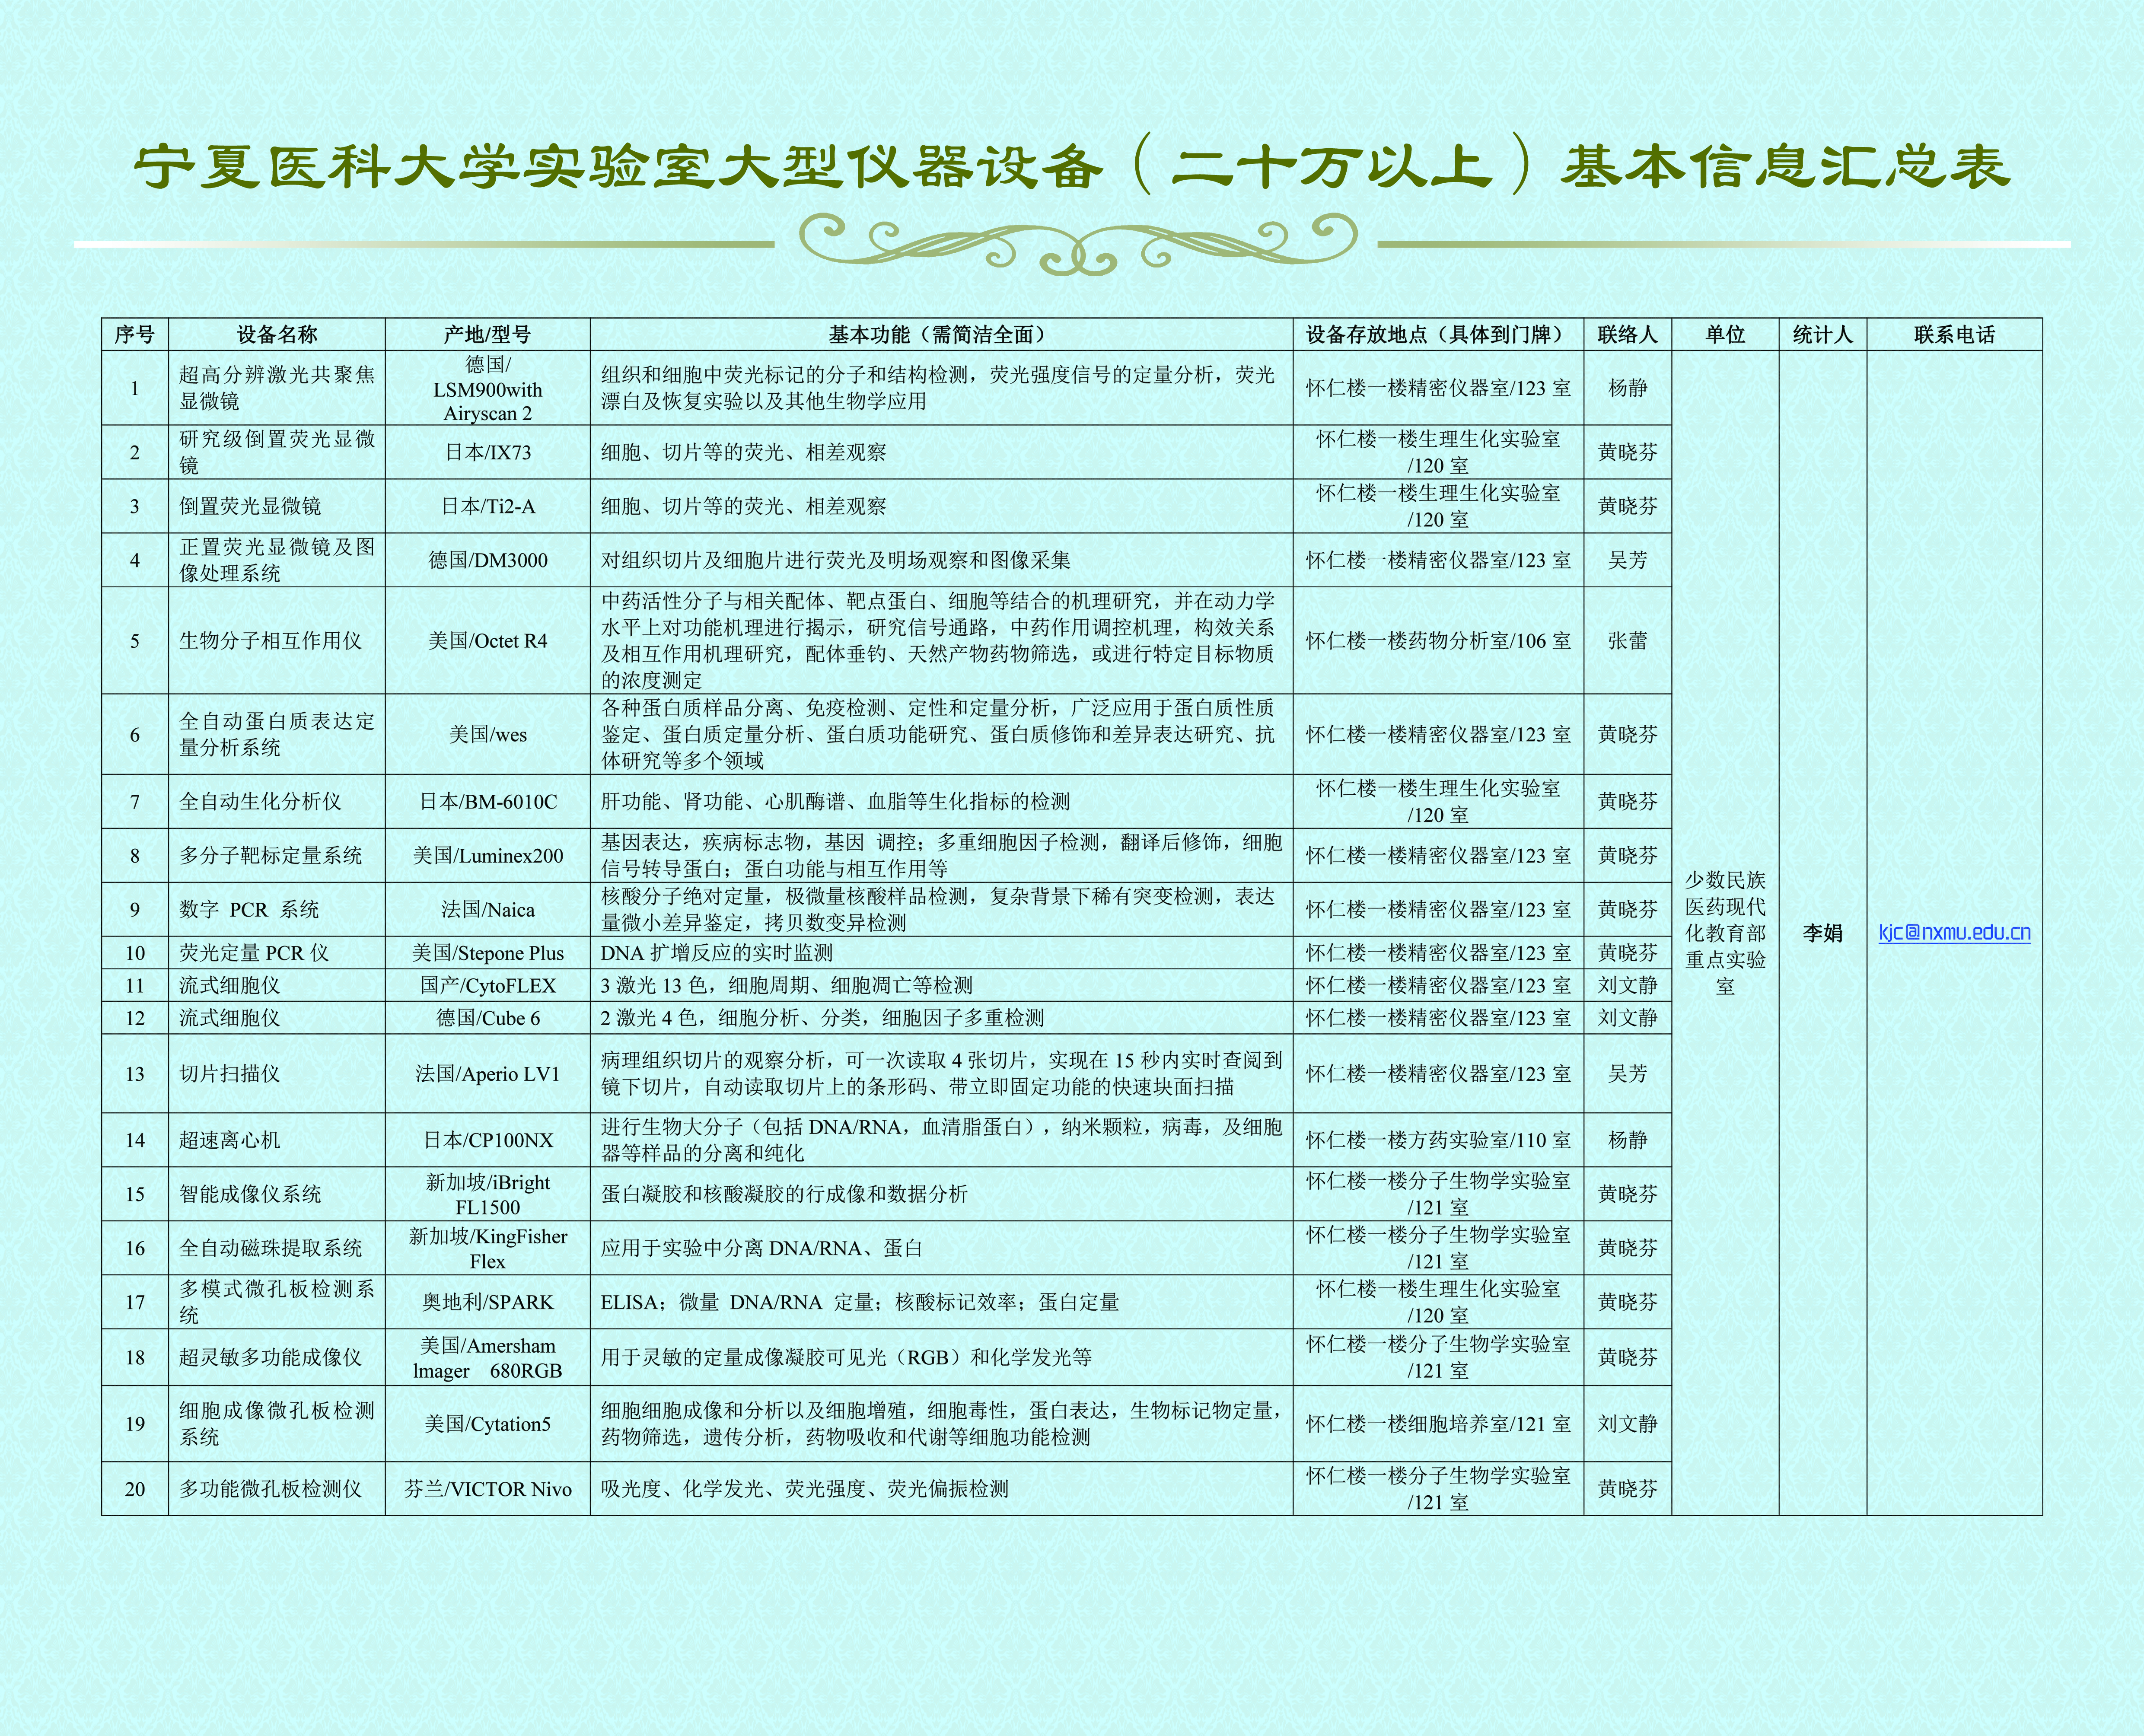Click the 统计人 name 李娟
This screenshot has width=2144, height=1736.
[x=1822, y=932]
